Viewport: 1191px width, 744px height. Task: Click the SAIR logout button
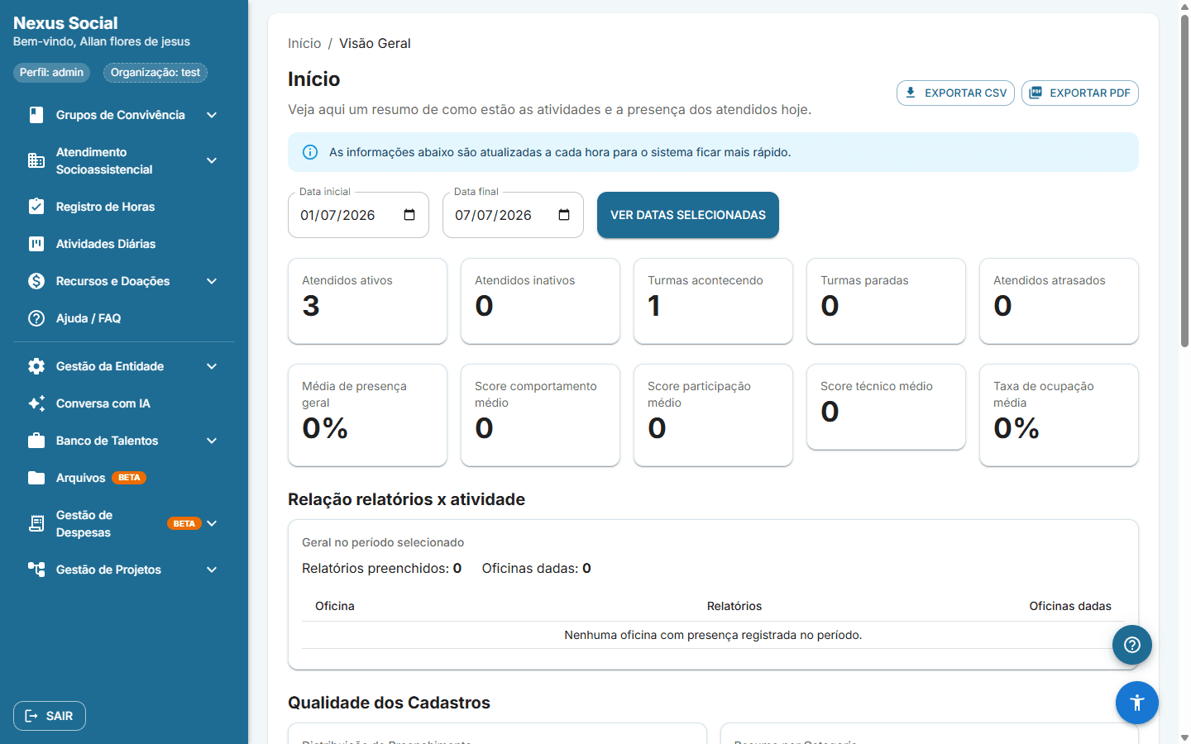pos(50,716)
